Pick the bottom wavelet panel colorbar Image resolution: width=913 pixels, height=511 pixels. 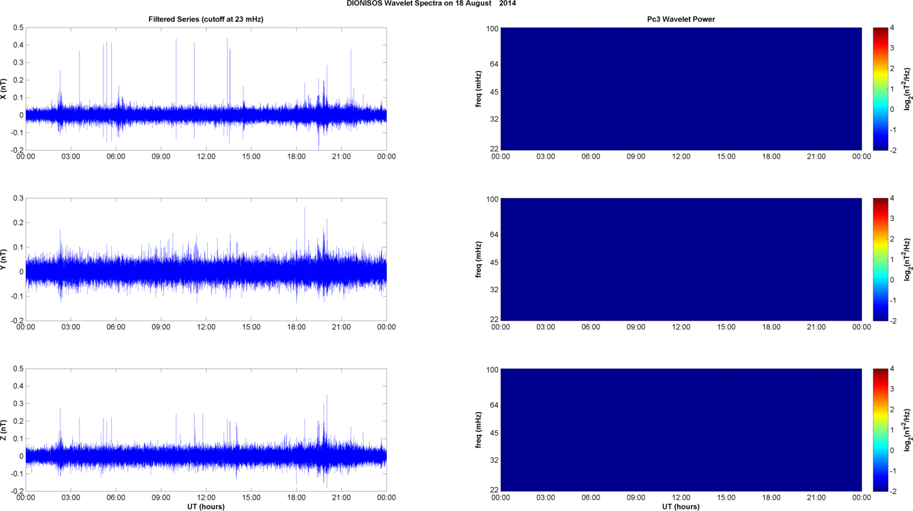point(880,430)
